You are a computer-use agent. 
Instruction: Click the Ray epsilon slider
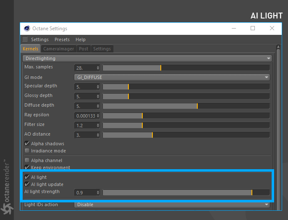pos(186,116)
